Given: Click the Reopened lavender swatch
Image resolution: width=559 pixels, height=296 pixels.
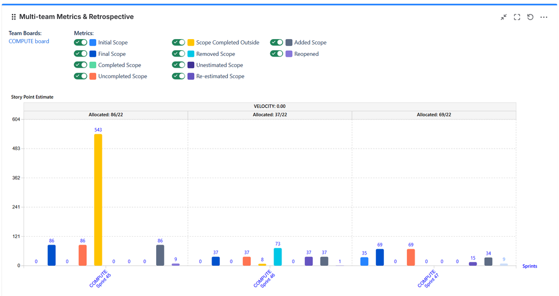Looking at the screenshot, I should click(289, 54).
